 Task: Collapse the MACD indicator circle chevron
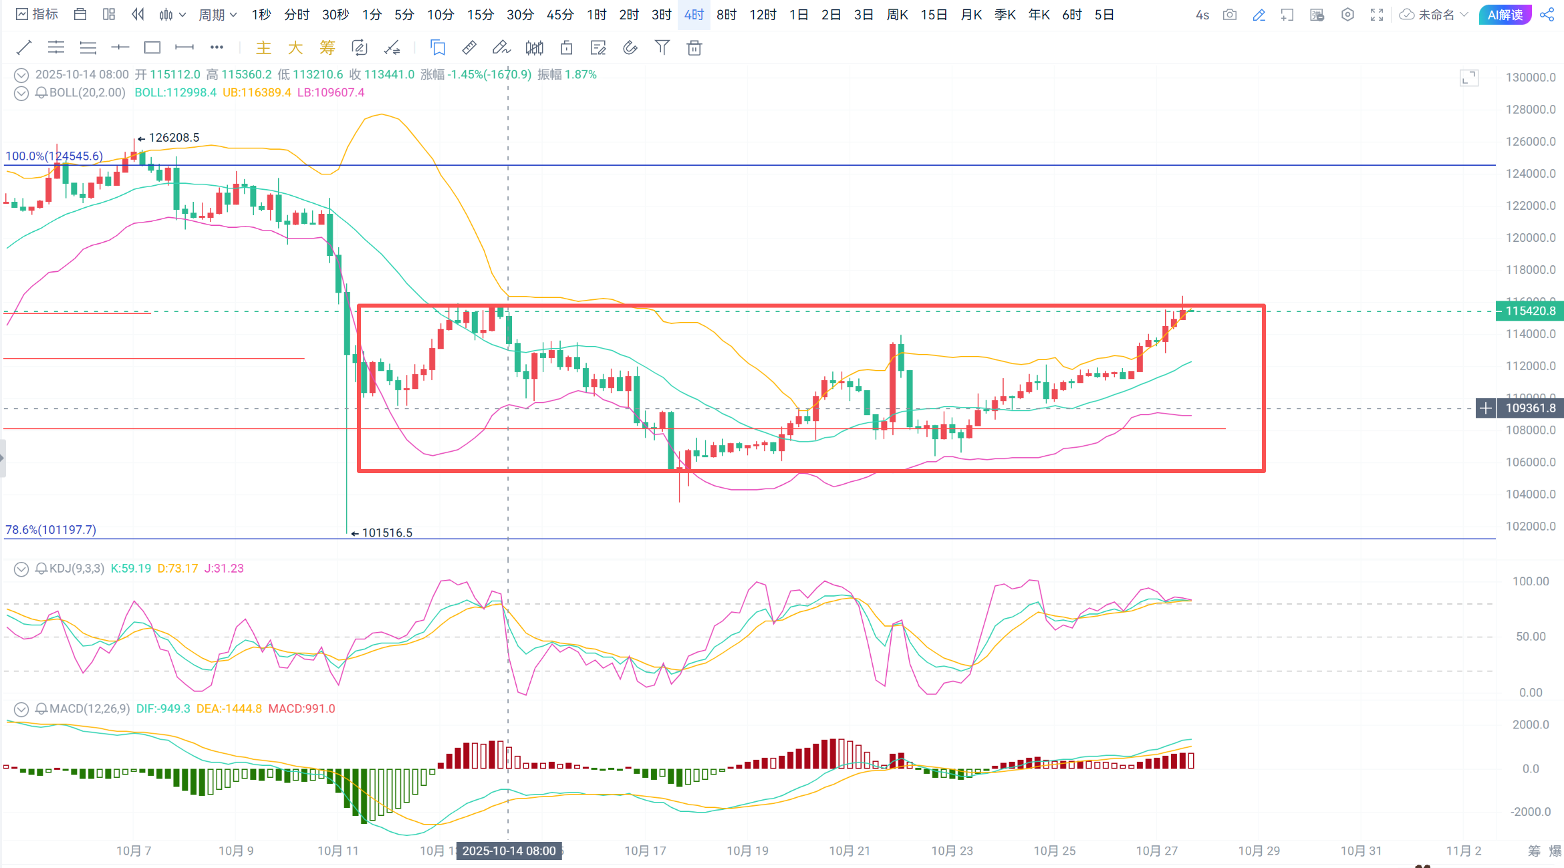pos(21,709)
